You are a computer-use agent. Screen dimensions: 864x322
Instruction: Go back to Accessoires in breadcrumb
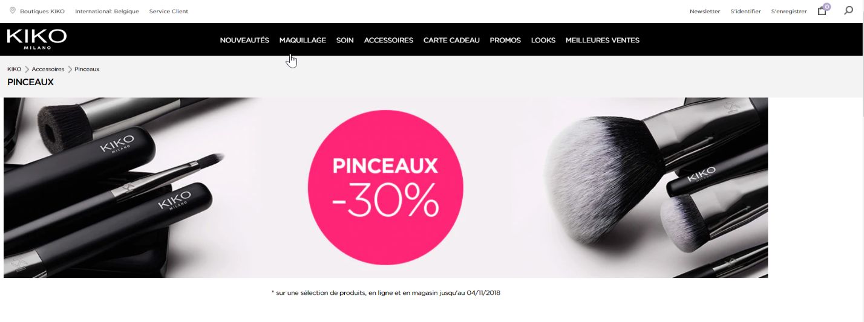point(48,69)
